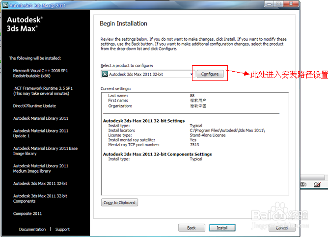Click 'Autodesk 3ds Max 2011 32-bit Components Settings' heading

[157, 154]
